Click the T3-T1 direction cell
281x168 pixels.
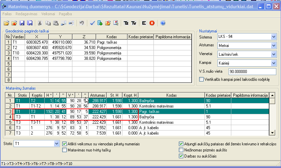(37, 122)
